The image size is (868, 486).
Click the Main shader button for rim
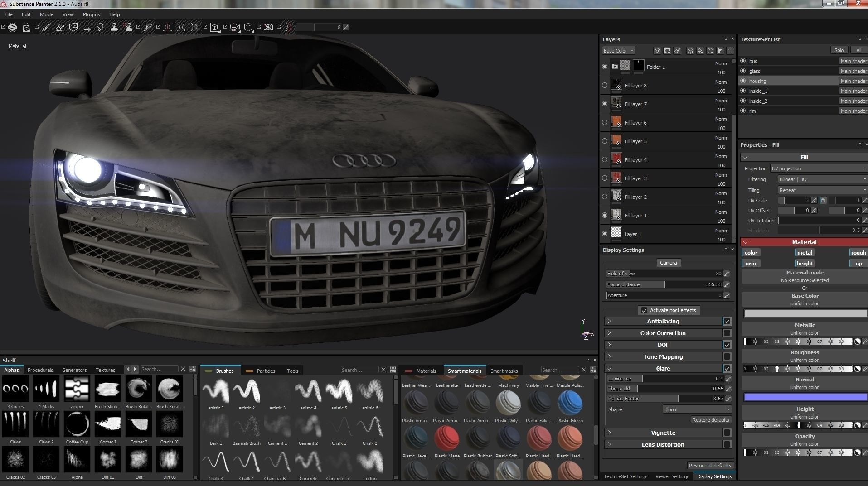click(853, 111)
